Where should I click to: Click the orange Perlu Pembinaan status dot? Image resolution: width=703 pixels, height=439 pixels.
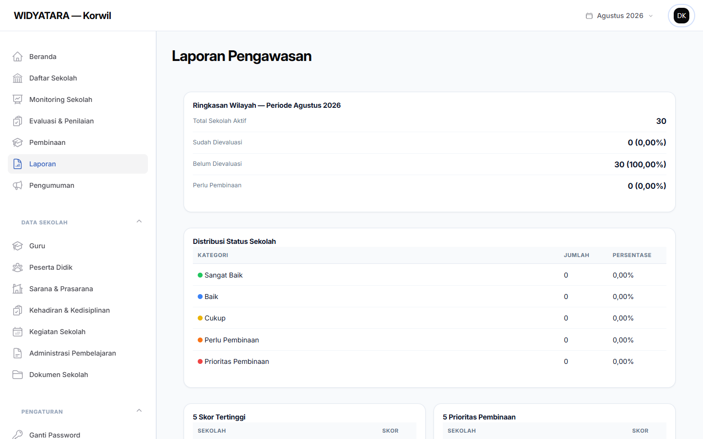pyautogui.click(x=200, y=340)
